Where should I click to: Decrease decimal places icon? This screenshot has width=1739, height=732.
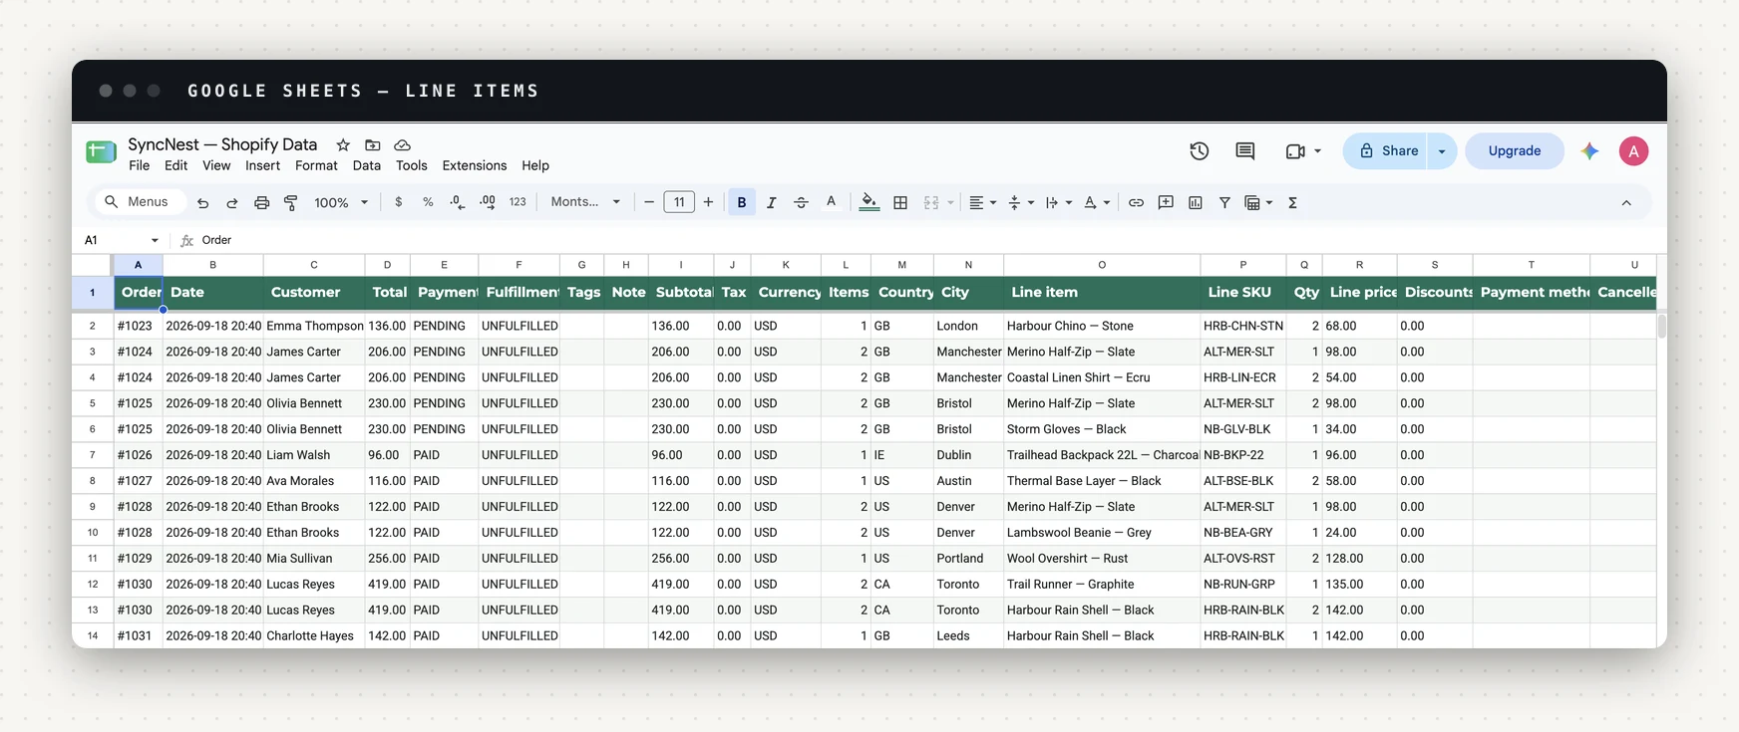point(457,202)
